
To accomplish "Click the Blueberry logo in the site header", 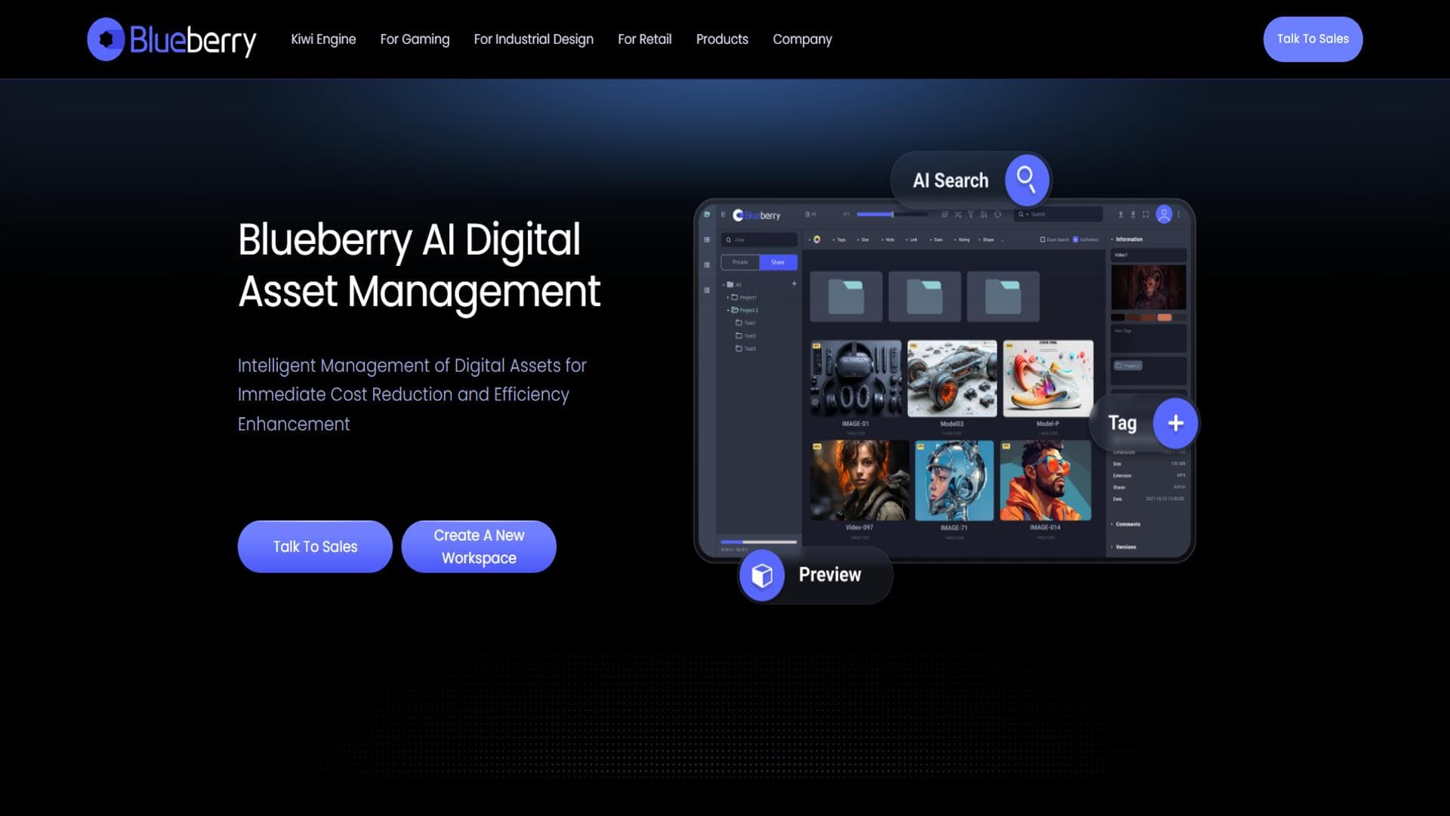I will click(171, 39).
